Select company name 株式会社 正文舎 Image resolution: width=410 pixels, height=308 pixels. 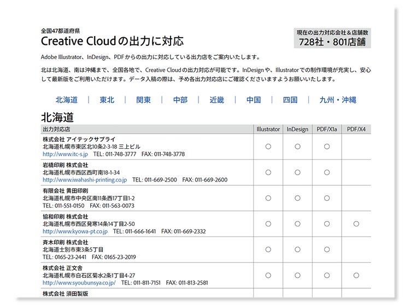point(62,268)
